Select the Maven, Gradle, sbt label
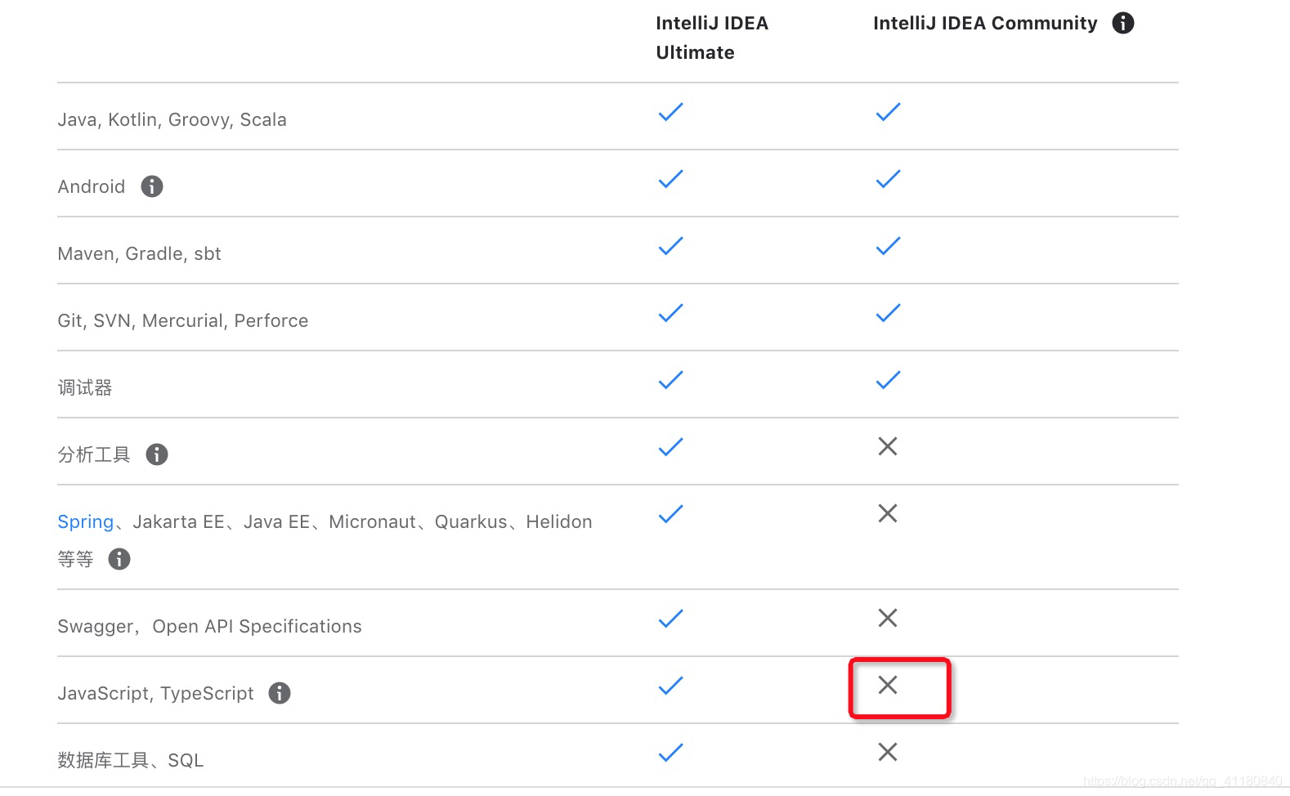This screenshot has height=796, width=1290. pyautogui.click(x=139, y=253)
